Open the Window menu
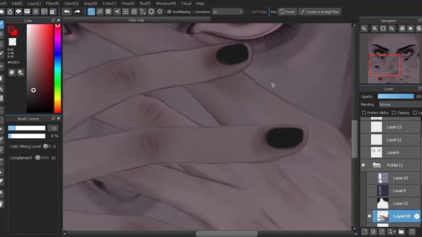Image resolution: width=422 pixels, height=237 pixels. pos(166,3)
